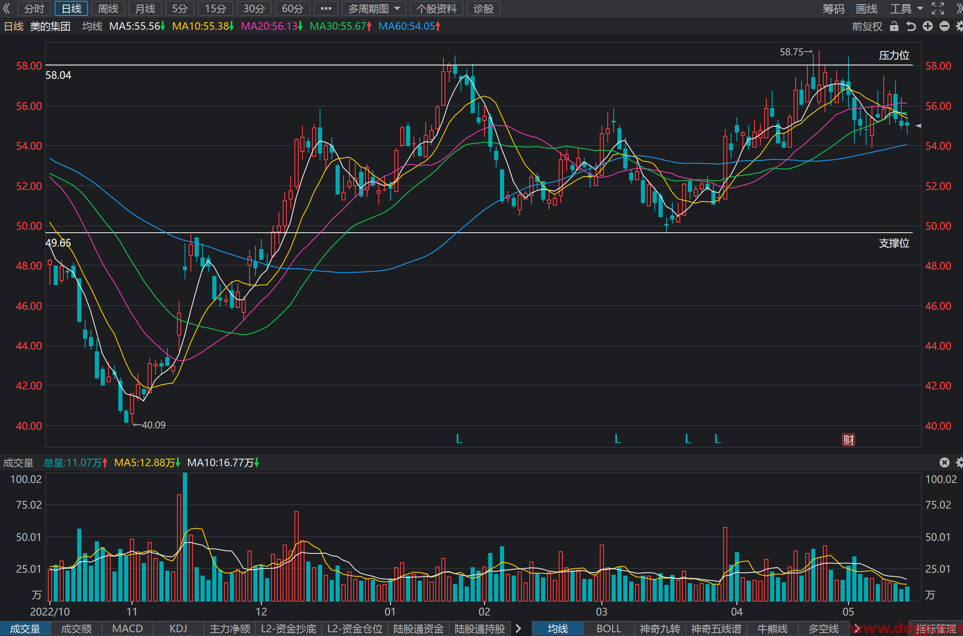Click the lock icon next to 前复权
The width and height of the screenshot is (963, 636).
[x=894, y=26]
